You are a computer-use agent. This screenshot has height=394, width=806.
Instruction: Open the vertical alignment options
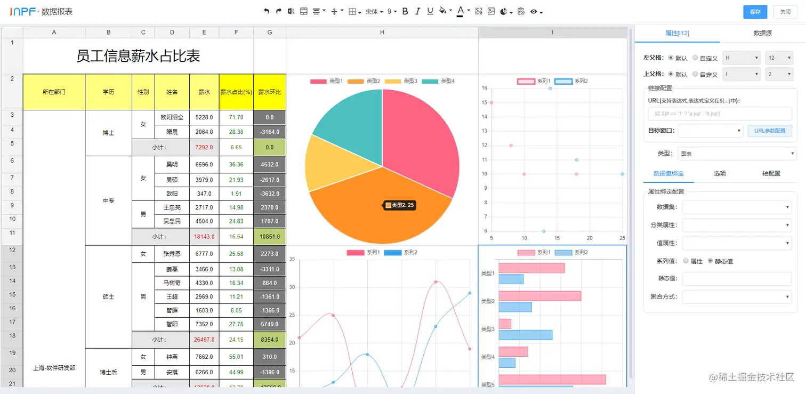[337, 11]
